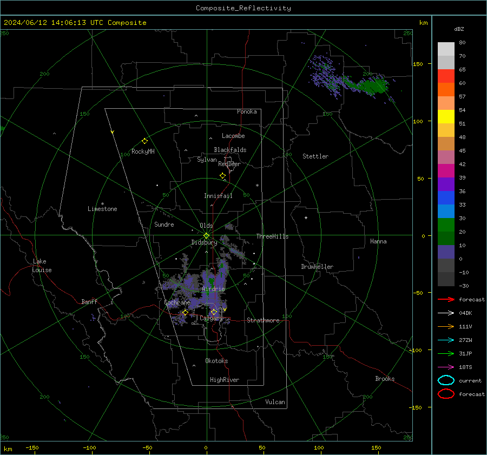Click the Sylvan label on the map
Viewport: 487px width, 455px height.
[x=207, y=160]
